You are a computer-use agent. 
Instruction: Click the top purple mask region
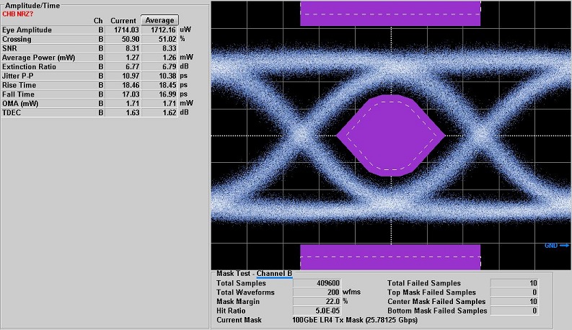tap(390, 14)
